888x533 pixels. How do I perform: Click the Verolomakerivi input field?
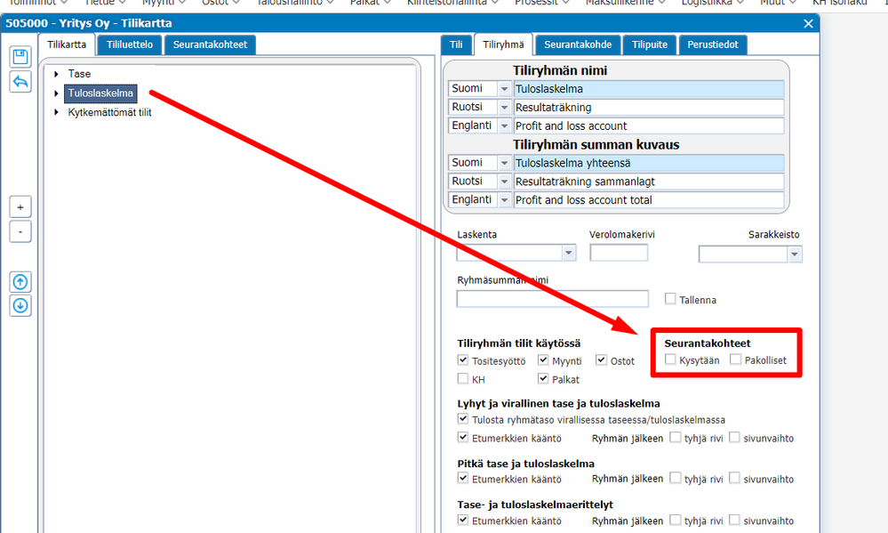pyautogui.click(x=619, y=253)
